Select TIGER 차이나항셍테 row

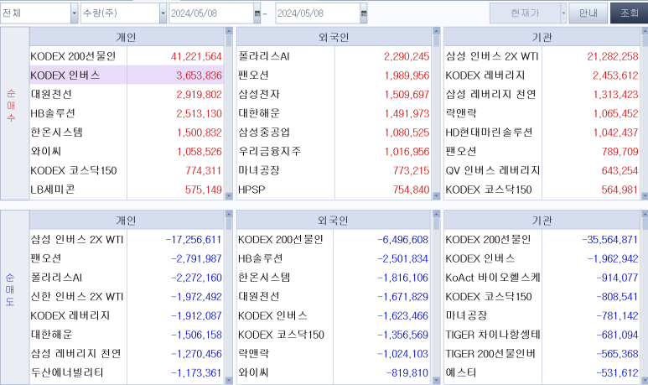click(542, 335)
